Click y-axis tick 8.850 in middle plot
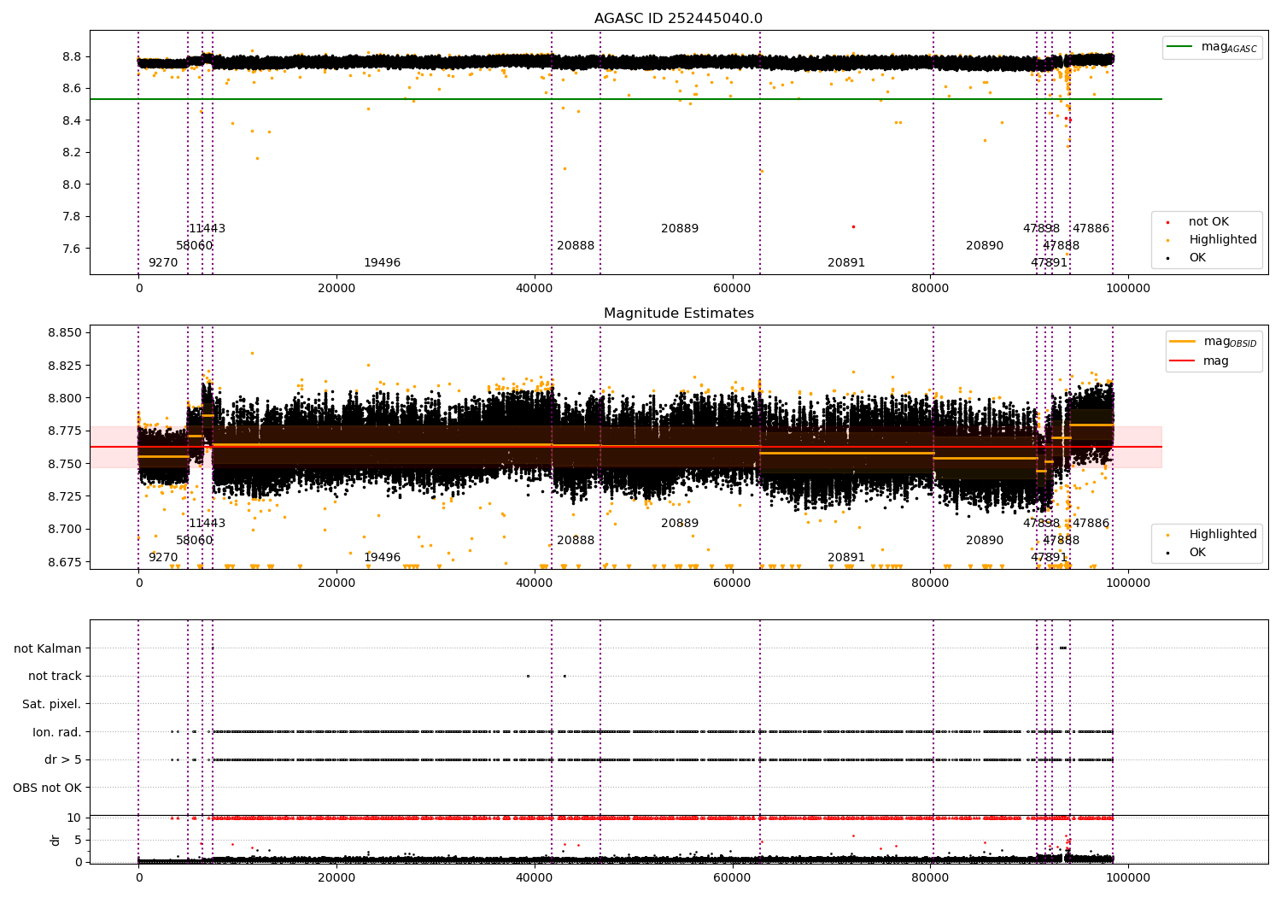 (65, 332)
